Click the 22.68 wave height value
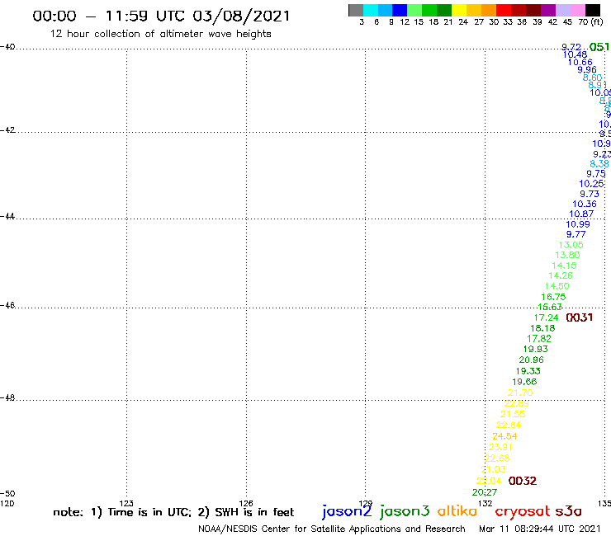 coord(497,458)
